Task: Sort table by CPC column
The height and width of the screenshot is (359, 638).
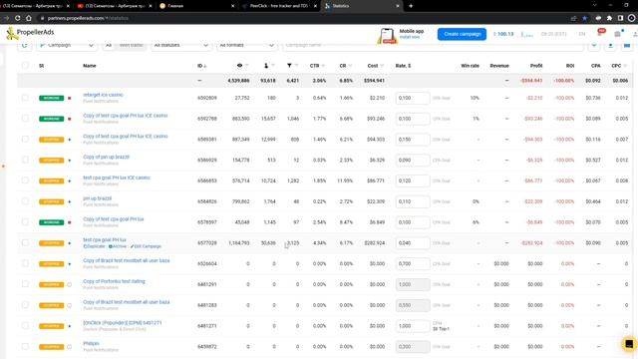Action: (x=618, y=66)
